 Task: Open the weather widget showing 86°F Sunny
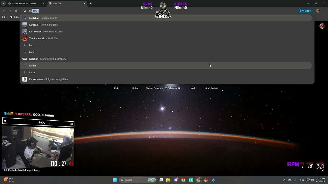(9, 180)
